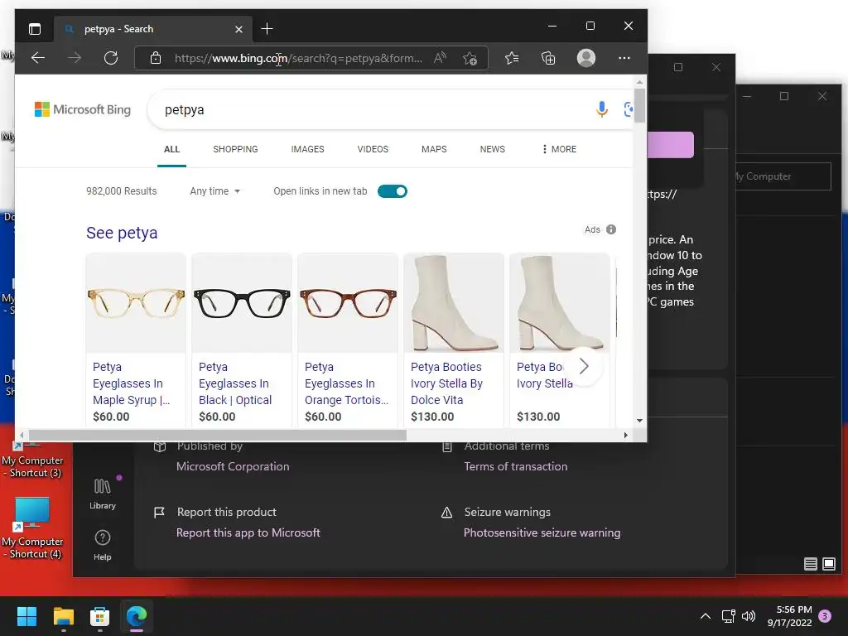Open Bing visual search camera icon
848x636 pixels.
click(628, 109)
